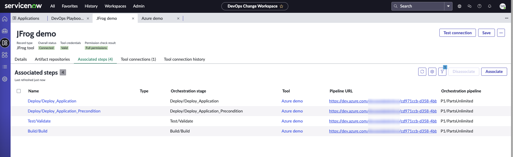Open Azure demo link in Build/Build row
513x157 pixels.
point(292,131)
